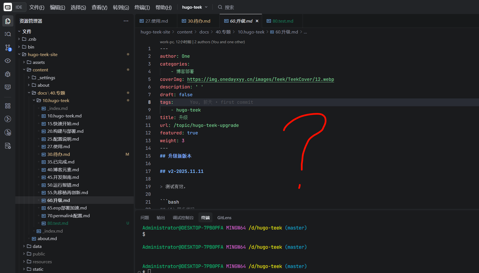Open the Explorer view in activity bar
Image resolution: width=479 pixels, height=273 pixels.
click(x=8, y=21)
